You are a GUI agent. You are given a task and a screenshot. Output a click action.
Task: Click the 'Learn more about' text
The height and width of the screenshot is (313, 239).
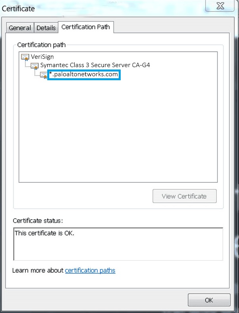[38, 270]
